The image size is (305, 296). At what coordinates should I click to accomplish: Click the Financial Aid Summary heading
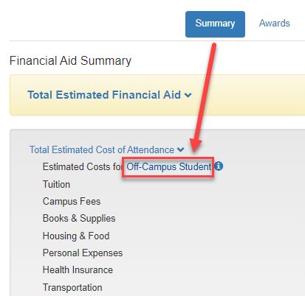point(70,60)
